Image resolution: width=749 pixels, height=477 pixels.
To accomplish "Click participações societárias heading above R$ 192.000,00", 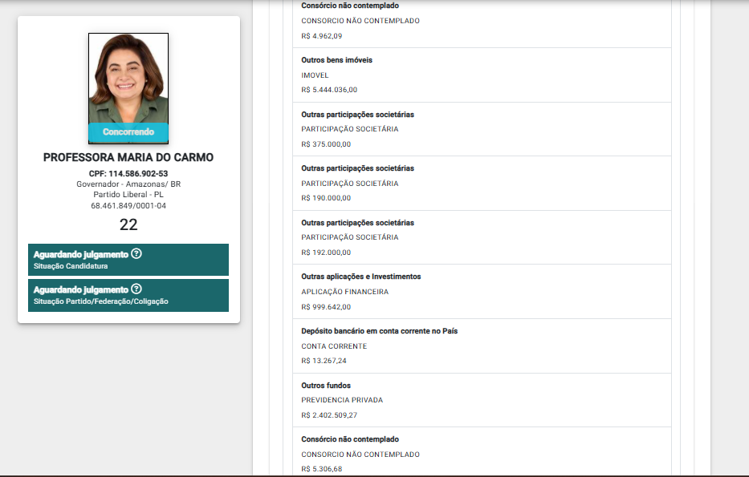I will (358, 223).
